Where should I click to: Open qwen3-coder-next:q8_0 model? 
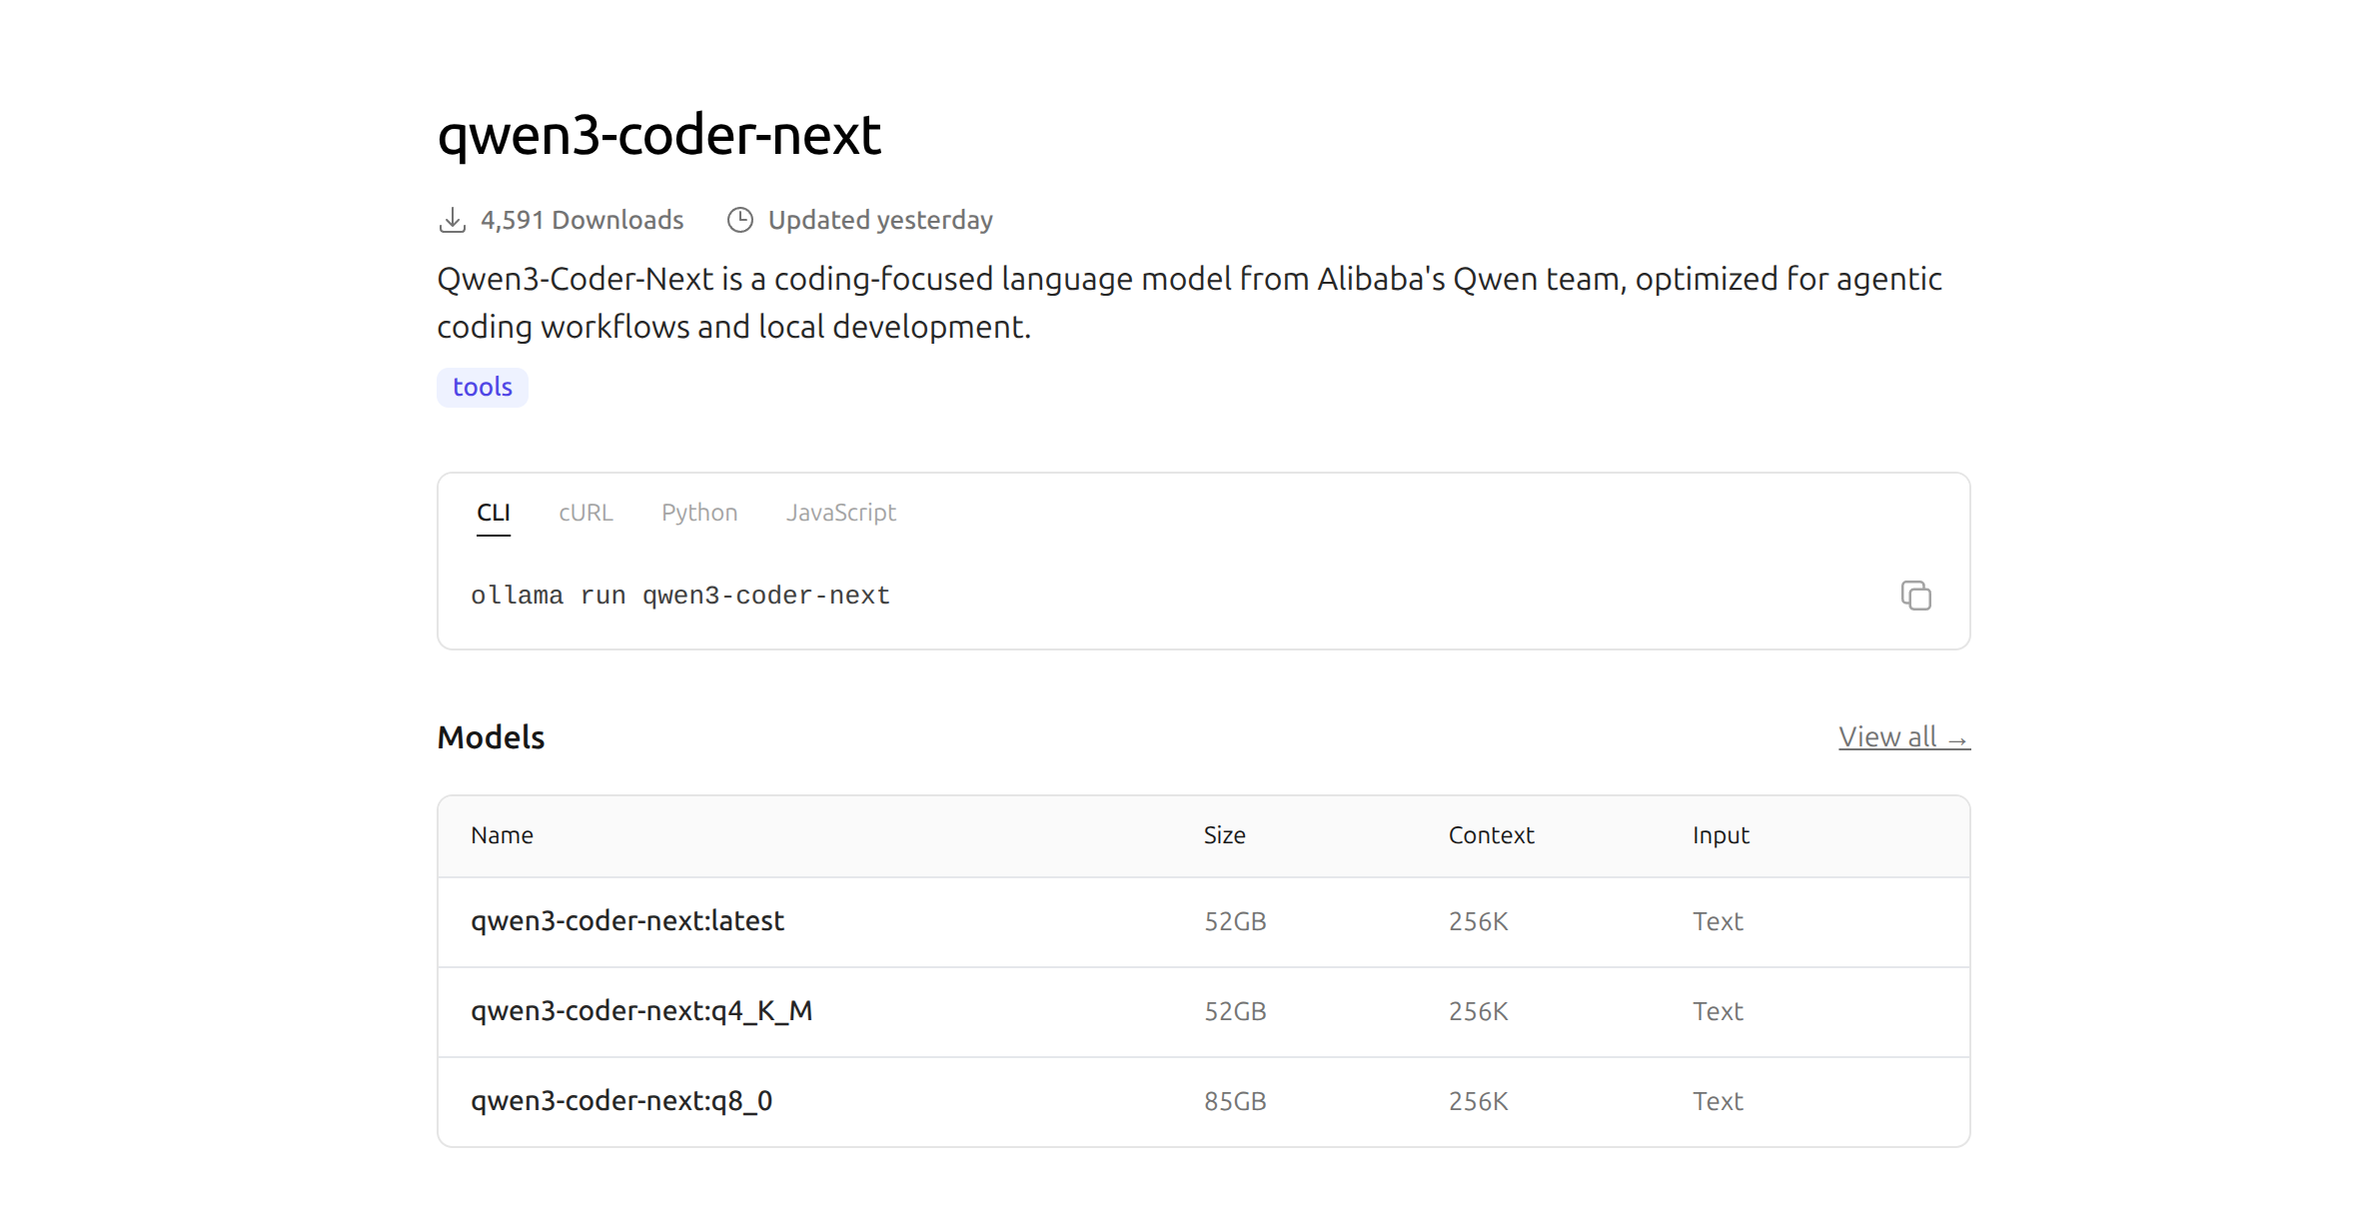pos(621,1101)
